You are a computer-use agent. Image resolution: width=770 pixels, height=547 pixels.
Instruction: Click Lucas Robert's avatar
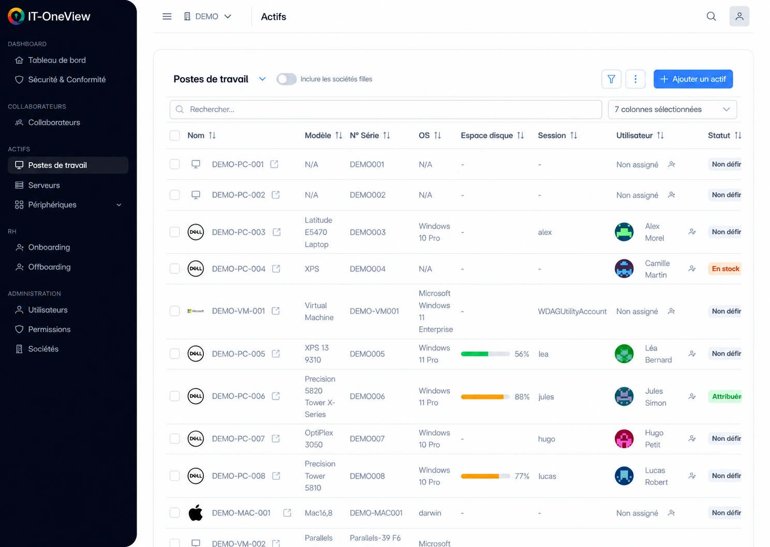624,476
